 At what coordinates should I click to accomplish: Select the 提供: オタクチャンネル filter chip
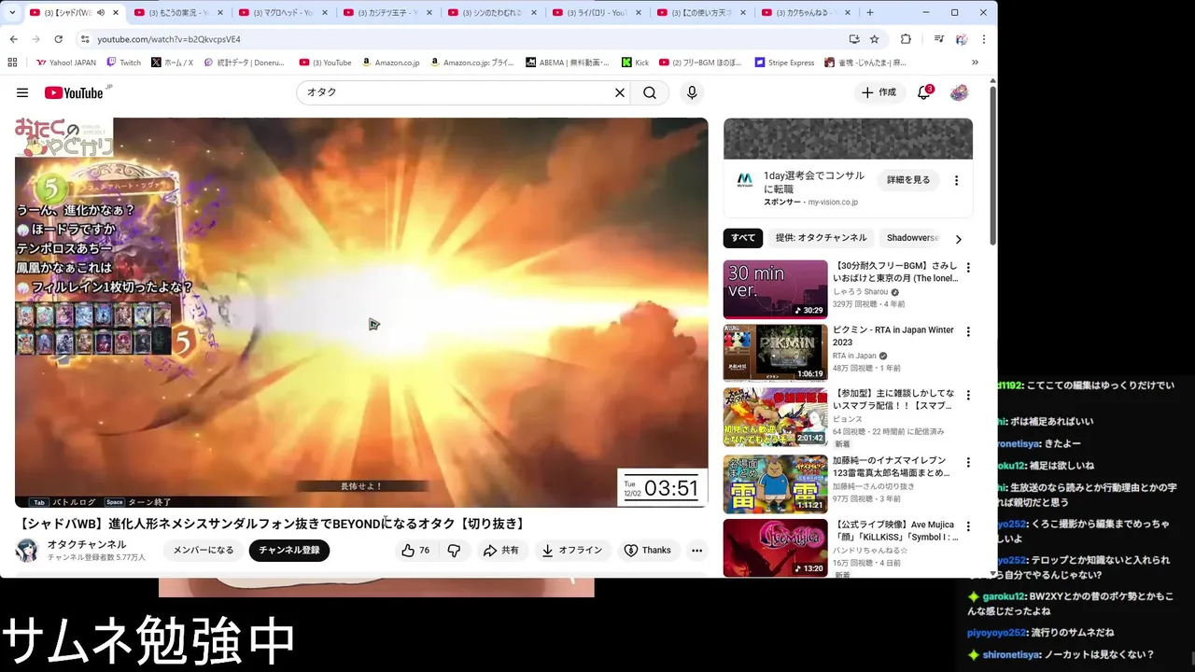click(821, 238)
